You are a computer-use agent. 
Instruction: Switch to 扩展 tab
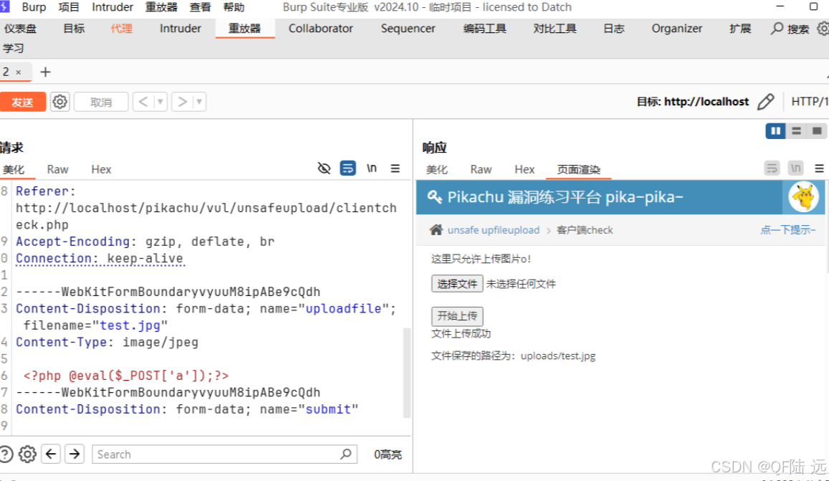pyautogui.click(x=740, y=29)
